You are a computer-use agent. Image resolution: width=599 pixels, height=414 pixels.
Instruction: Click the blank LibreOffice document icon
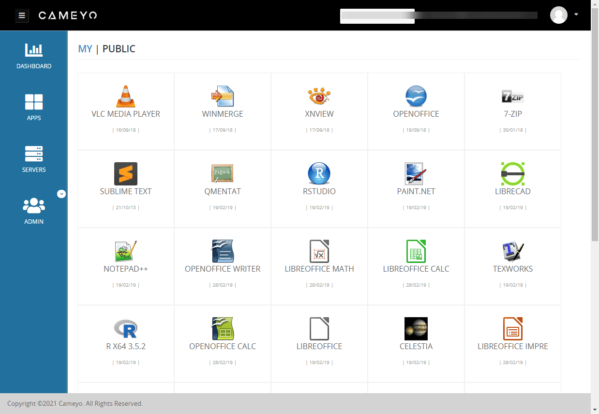[319, 328]
